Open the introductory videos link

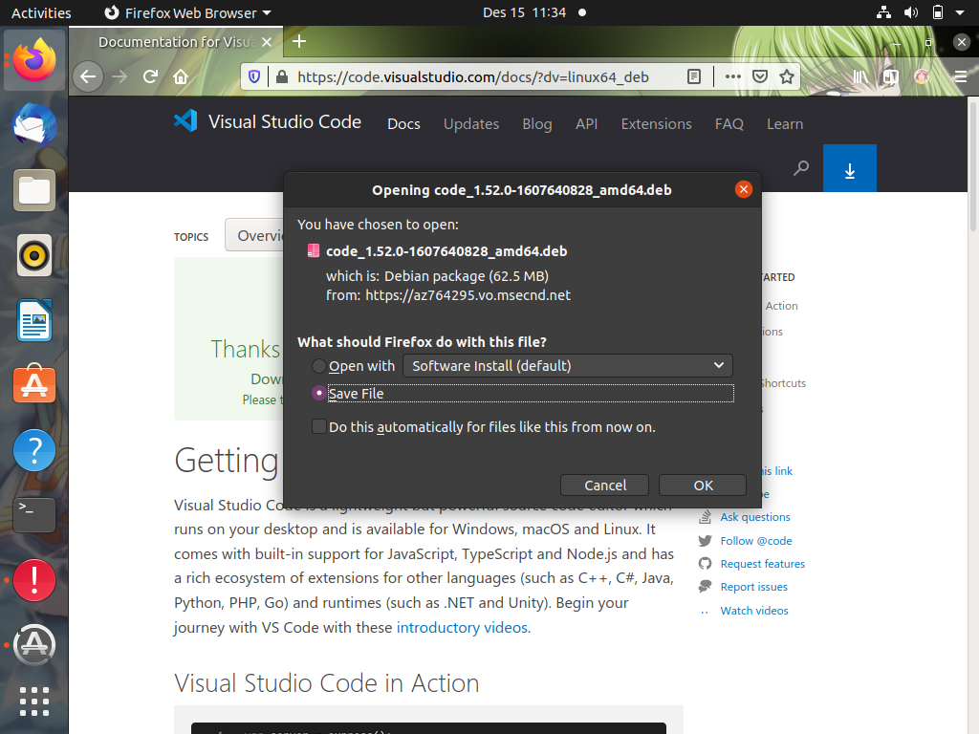coord(462,627)
